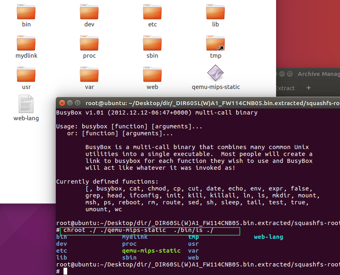Screen dimensions: 340x275
Task: Open the dev folder icon
Action: [89, 12]
